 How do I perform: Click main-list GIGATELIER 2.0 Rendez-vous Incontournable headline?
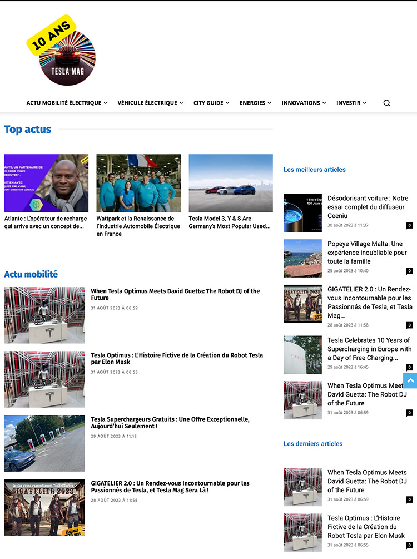click(170, 487)
